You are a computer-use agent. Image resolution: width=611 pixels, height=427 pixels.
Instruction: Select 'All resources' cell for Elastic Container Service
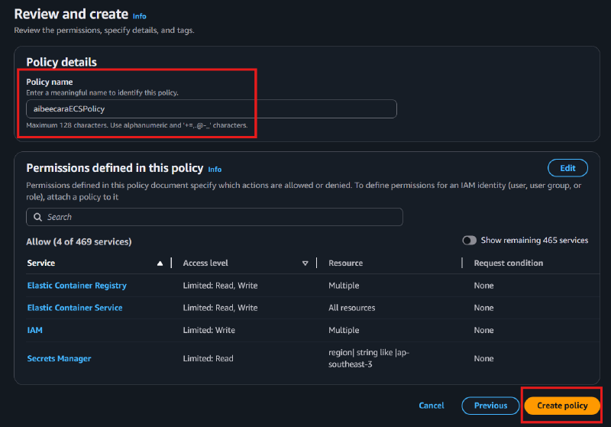click(351, 308)
